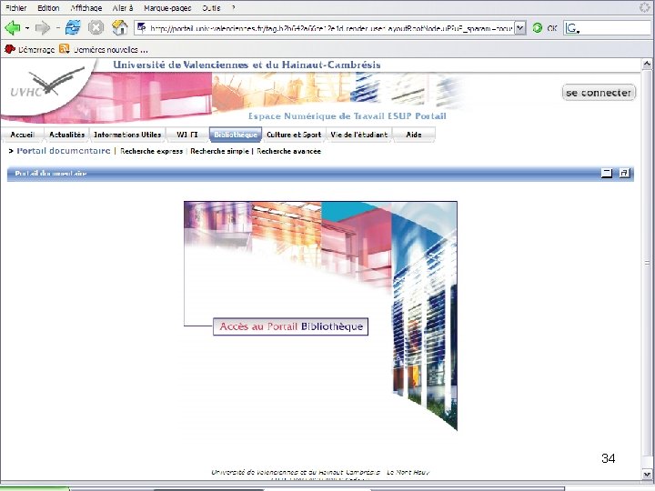655x491 pixels.
Task: Open the search engine selector dropdown
Action: (573, 28)
